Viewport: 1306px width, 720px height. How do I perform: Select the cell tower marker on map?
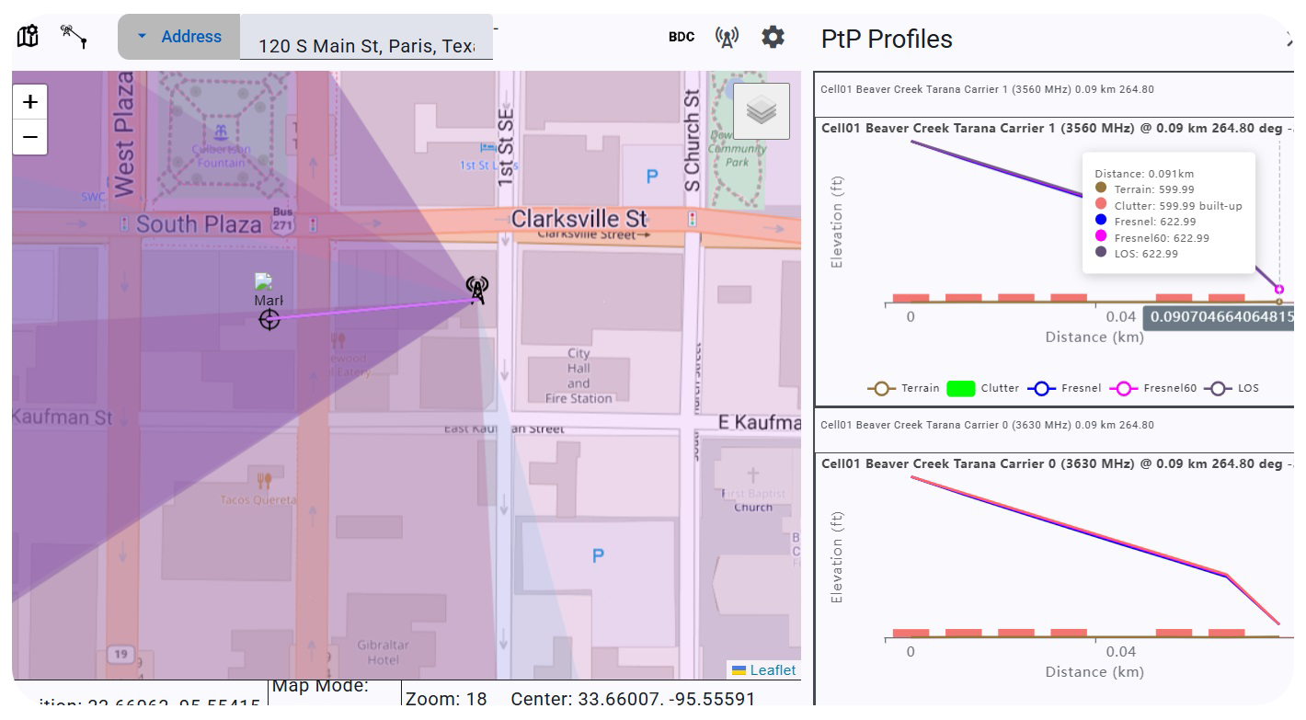point(476,291)
